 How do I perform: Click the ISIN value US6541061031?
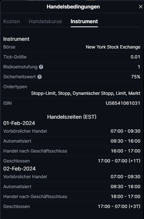(123, 103)
